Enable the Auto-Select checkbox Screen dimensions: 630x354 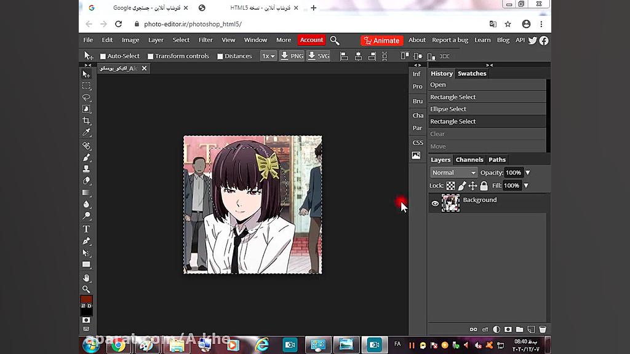[103, 56]
